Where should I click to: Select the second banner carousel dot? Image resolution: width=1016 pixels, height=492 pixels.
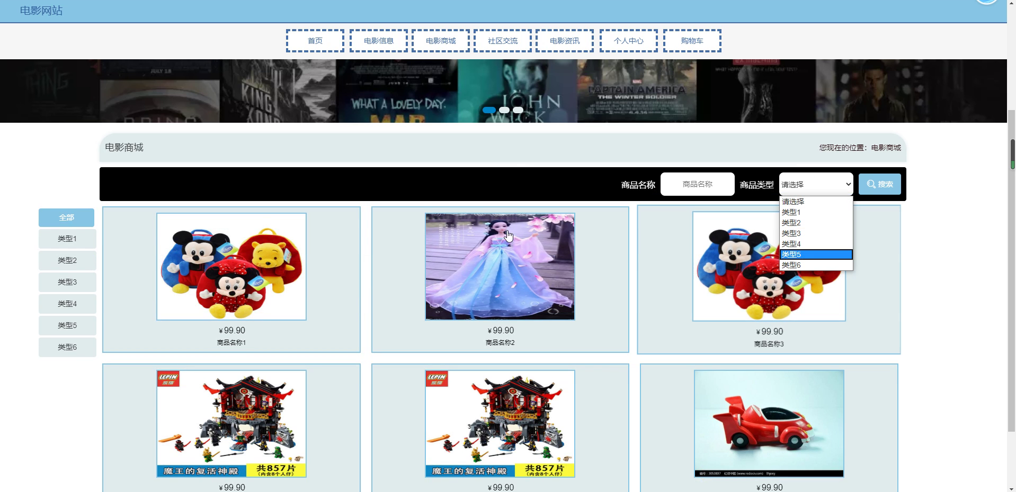[x=504, y=110]
